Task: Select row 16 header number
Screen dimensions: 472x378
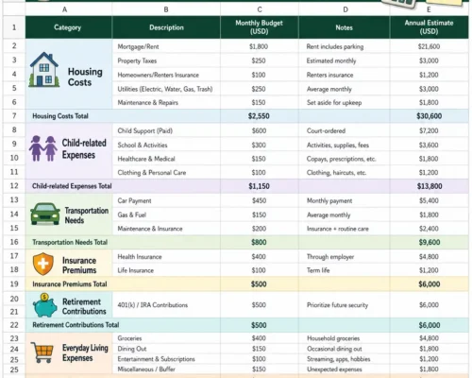Action: (14, 242)
